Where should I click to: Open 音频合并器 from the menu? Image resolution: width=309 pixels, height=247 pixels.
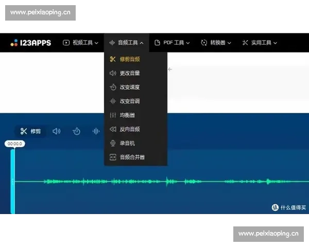(x=132, y=157)
